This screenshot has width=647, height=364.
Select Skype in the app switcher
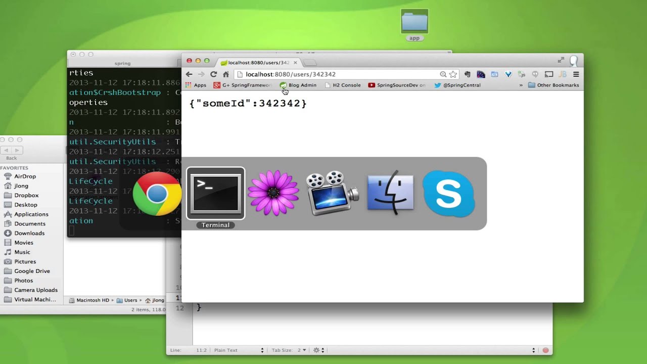(448, 194)
